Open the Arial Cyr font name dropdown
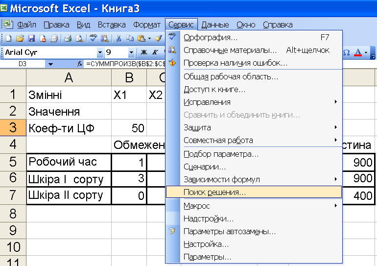 click(100, 52)
